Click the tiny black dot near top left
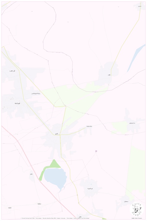147x221 pixels. (x=32, y=11)
